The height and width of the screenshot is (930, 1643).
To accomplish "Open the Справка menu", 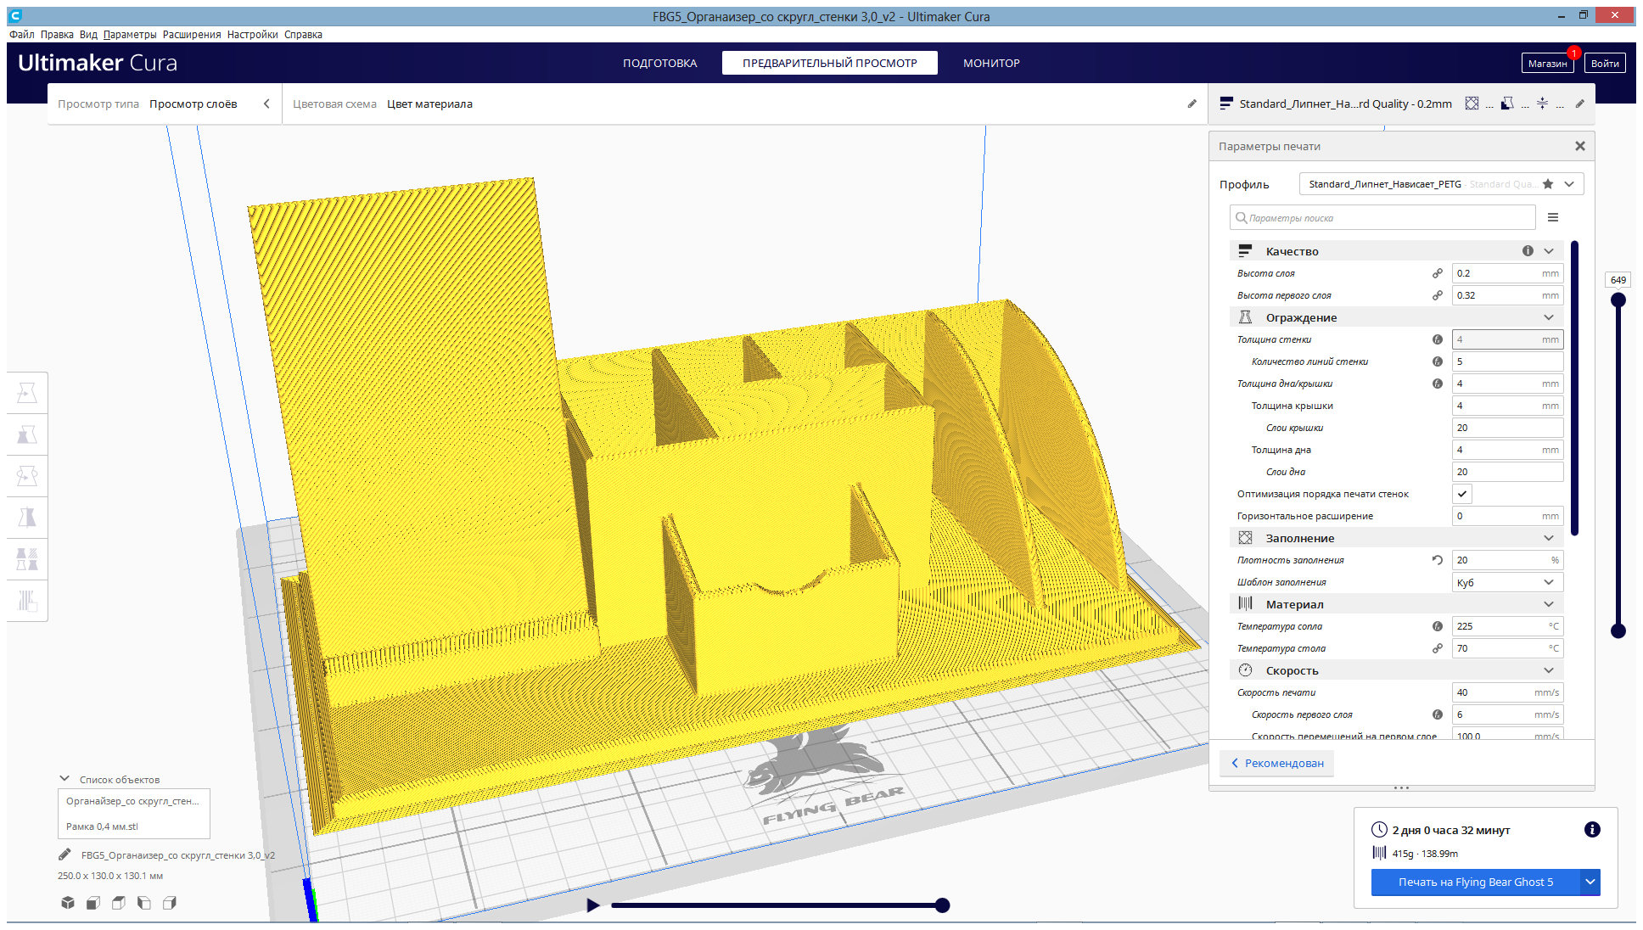I will pos(303,35).
